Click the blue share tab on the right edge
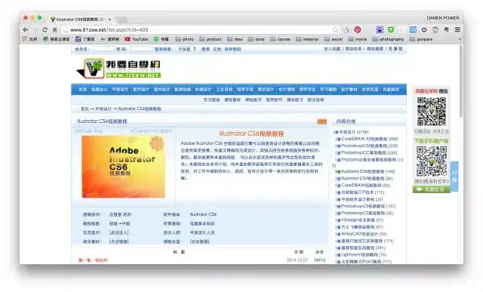 coord(454,177)
